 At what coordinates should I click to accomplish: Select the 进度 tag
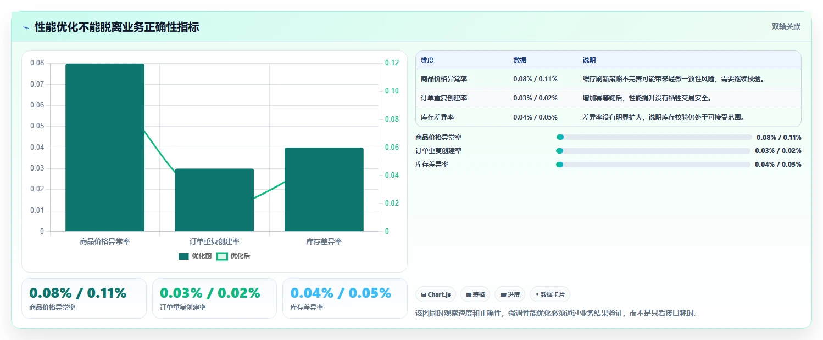(x=510, y=294)
